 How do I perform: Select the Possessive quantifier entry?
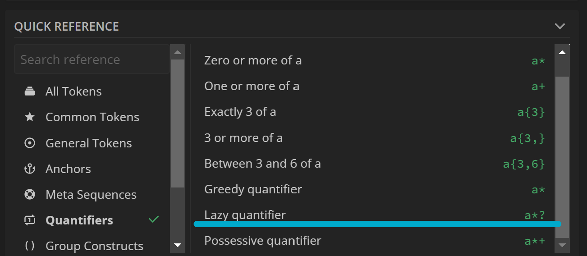pyautogui.click(x=262, y=241)
